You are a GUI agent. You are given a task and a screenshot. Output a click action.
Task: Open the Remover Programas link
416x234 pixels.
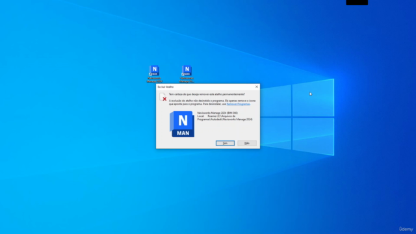click(x=239, y=104)
